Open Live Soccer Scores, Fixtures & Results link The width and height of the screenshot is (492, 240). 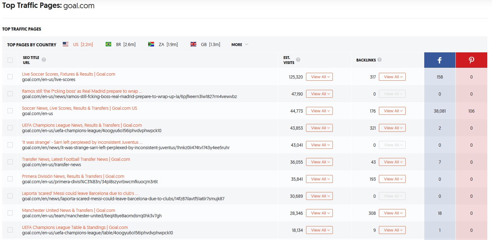pos(69,74)
